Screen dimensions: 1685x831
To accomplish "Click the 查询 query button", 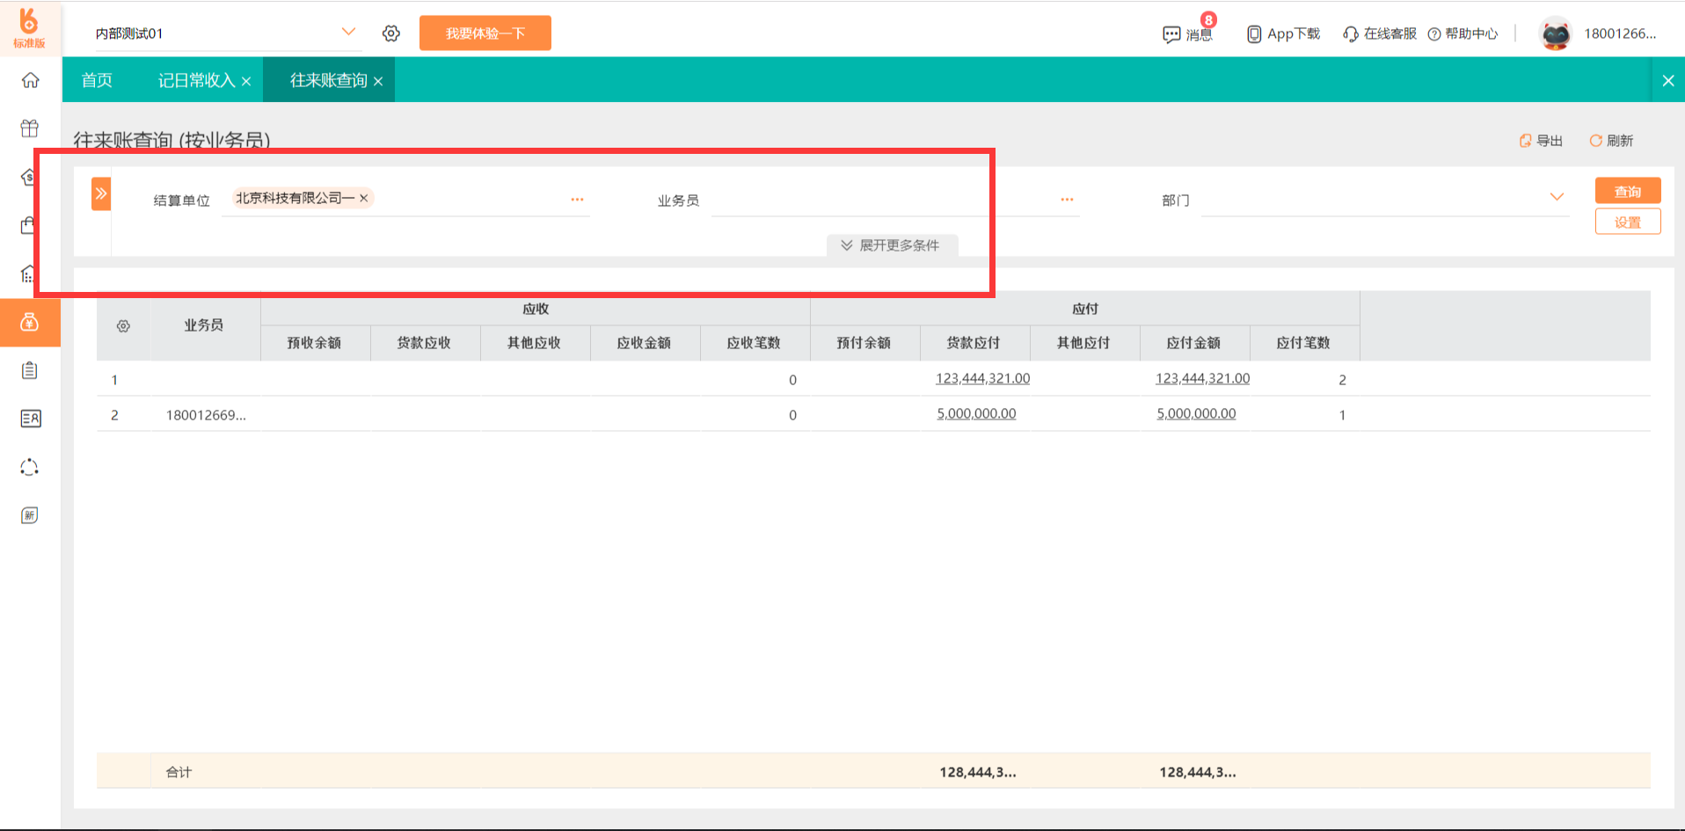I will (x=1627, y=191).
